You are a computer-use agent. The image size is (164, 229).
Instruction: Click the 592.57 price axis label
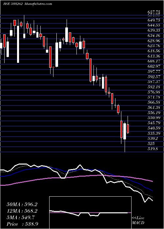tap(154, 77)
